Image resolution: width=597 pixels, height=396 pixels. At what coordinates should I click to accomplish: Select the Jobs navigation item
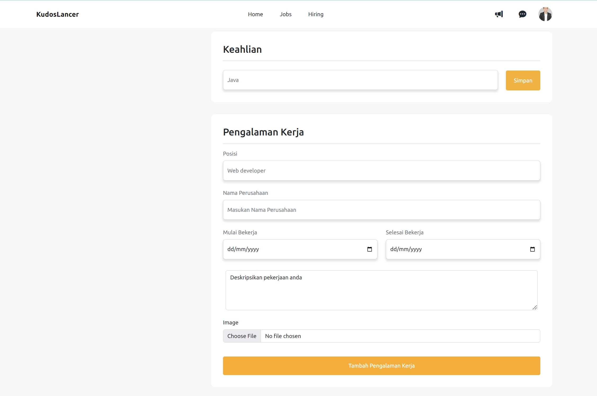286,14
